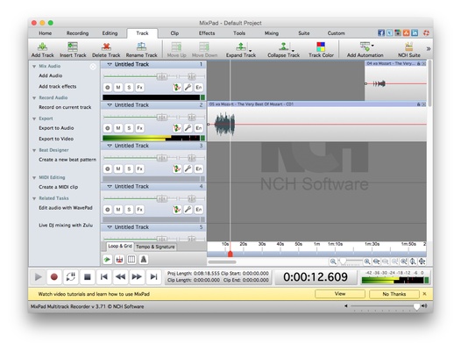The image size is (461, 351).
Task: Solo track 1
Action: [129, 88]
